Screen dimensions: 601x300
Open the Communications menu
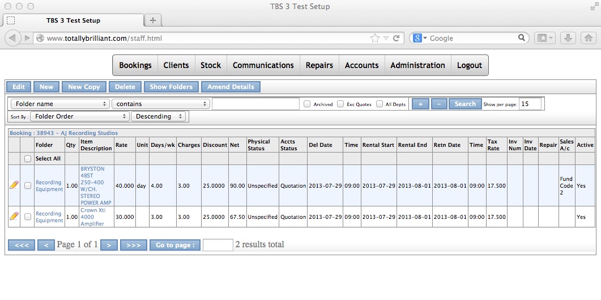pyautogui.click(x=263, y=65)
